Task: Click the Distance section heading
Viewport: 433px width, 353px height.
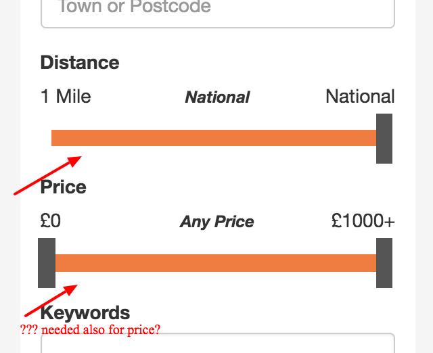Action: [x=80, y=63]
